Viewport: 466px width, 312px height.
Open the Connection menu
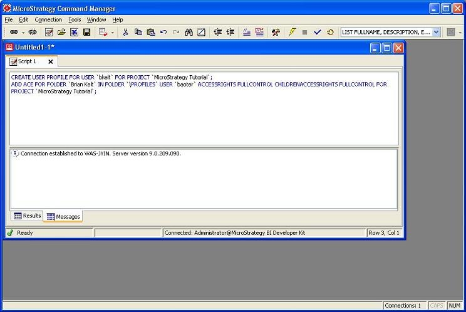pyautogui.click(x=48, y=19)
